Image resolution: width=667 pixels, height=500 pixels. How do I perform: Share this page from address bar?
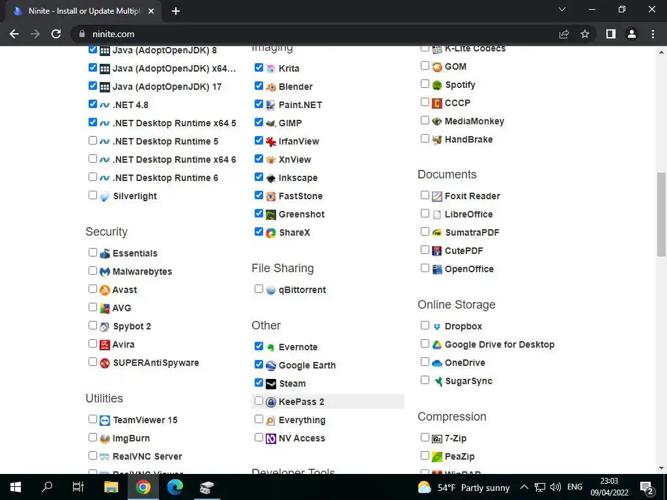(x=564, y=34)
